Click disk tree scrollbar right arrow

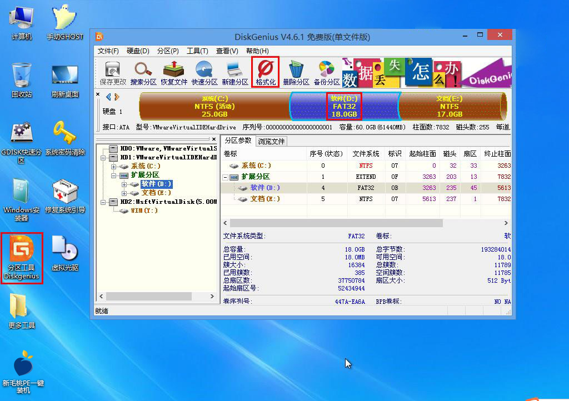point(212,296)
